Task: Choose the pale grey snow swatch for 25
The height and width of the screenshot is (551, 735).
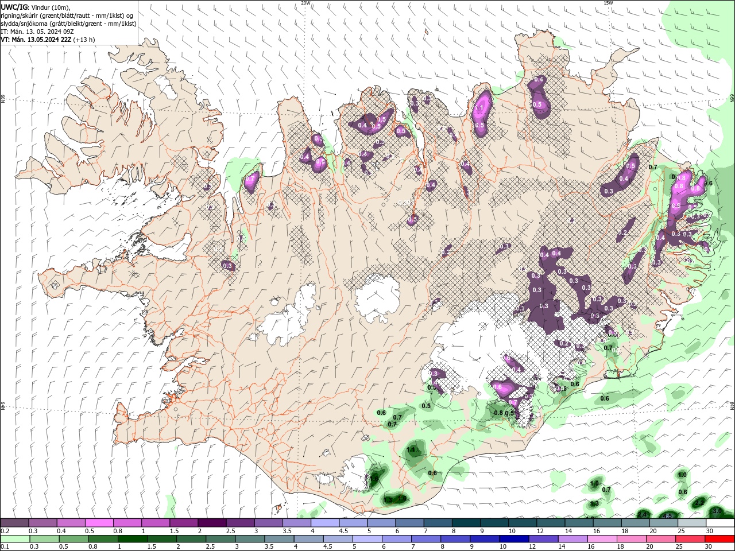Action: [x=692, y=522]
